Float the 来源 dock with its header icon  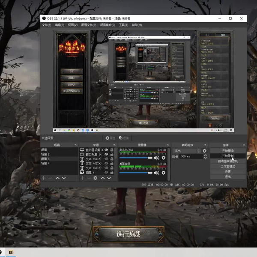pyautogui.click(x=114, y=145)
